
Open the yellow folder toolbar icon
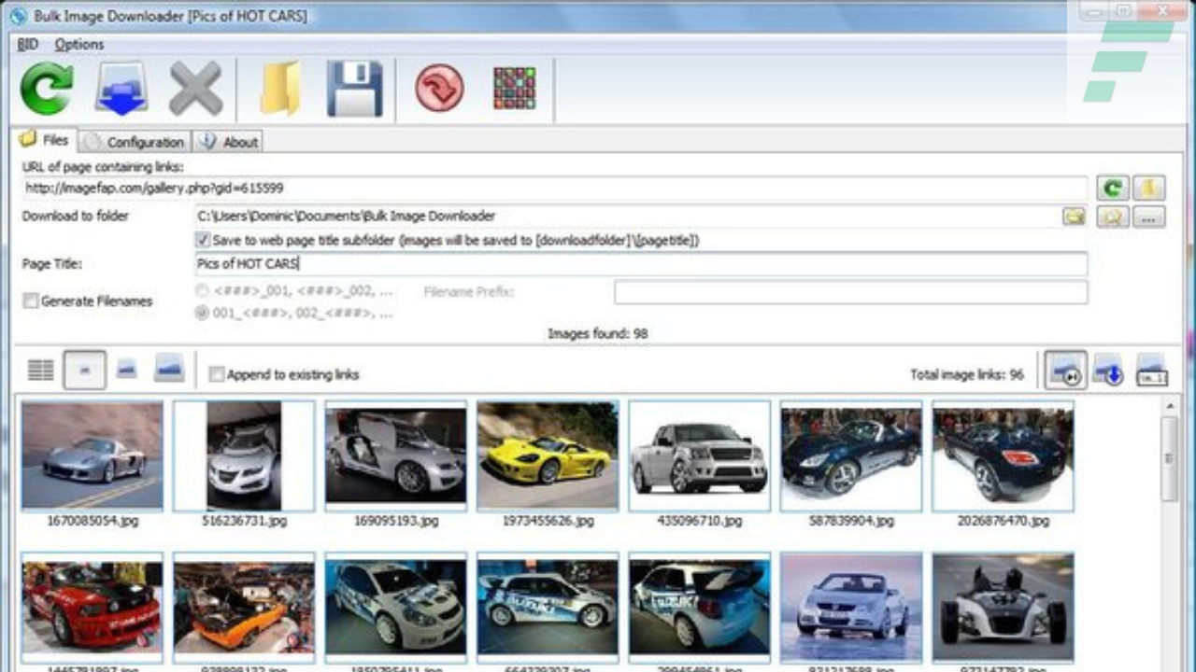281,90
